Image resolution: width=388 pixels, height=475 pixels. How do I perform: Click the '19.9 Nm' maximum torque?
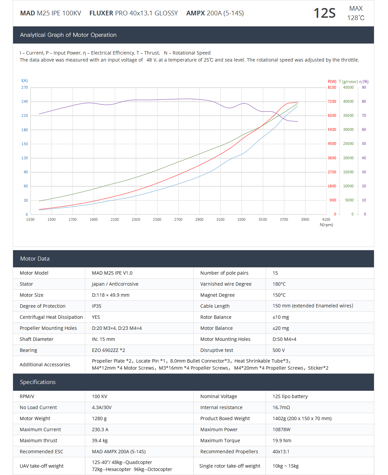282,441
